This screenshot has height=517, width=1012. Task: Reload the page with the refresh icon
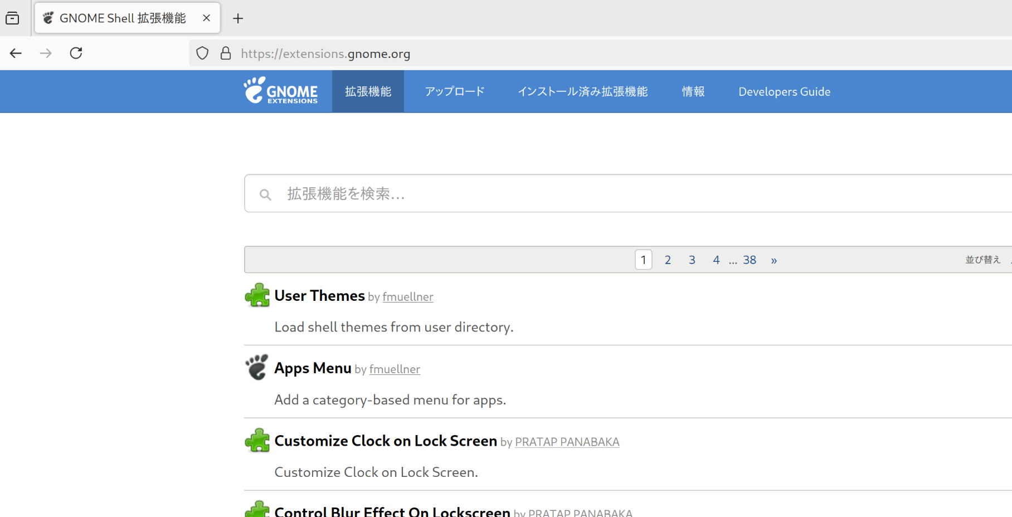[76, 53]
